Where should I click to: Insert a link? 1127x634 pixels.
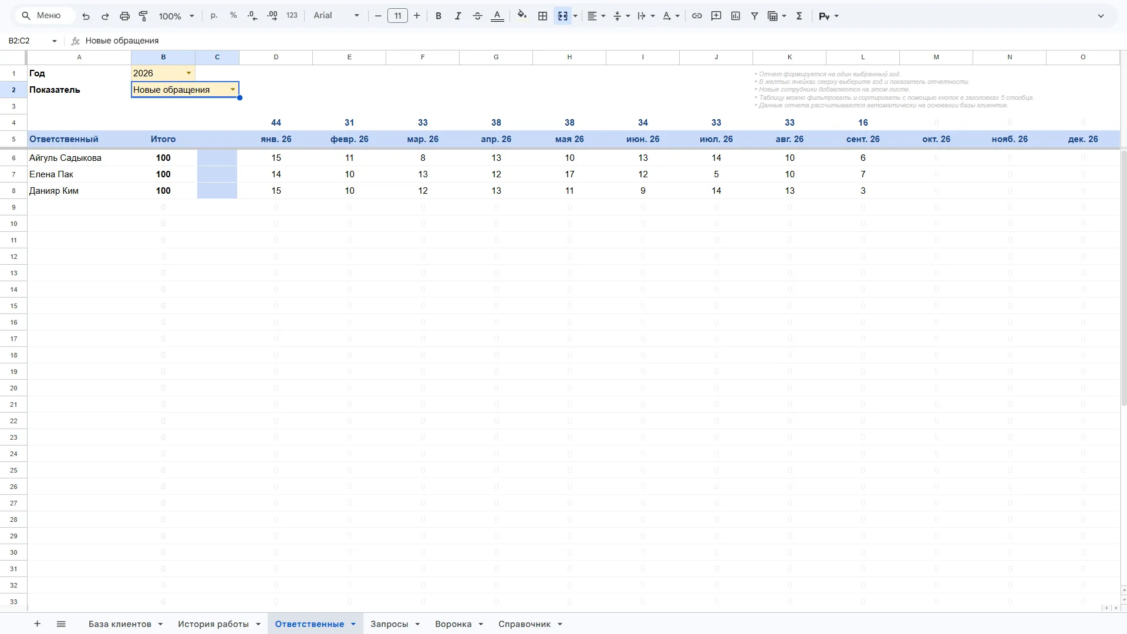(697, 16)
